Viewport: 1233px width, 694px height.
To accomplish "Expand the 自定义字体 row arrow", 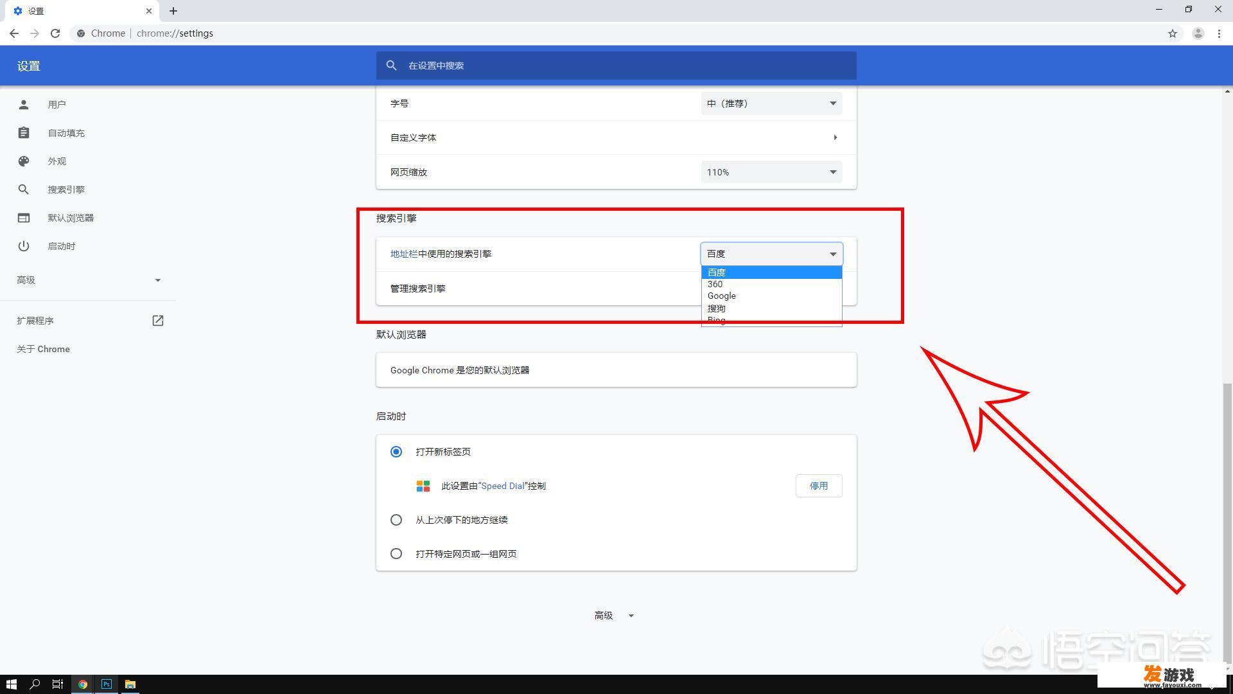I will click(835, 138).
